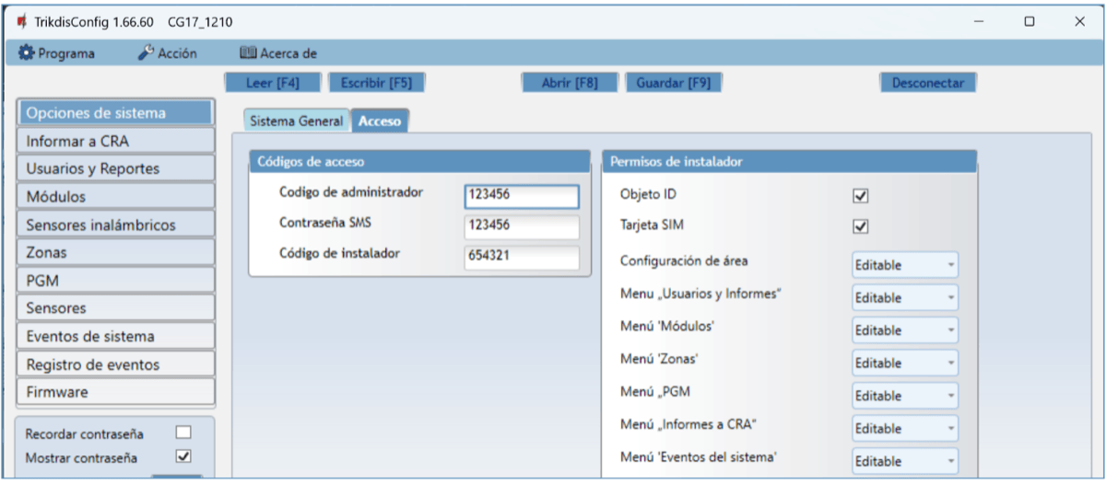Click the TrikdisConfig app icon in title bar
Viewport: 1106px width, 484px height.
point(21,21)
